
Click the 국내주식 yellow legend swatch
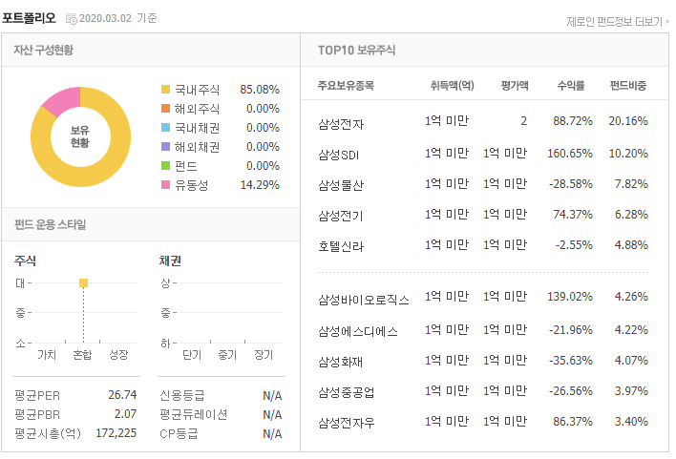coord(165,89)
